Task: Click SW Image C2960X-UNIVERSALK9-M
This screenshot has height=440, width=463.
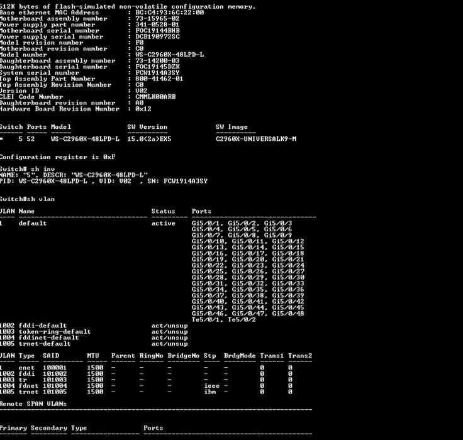Action: point(256,139)
